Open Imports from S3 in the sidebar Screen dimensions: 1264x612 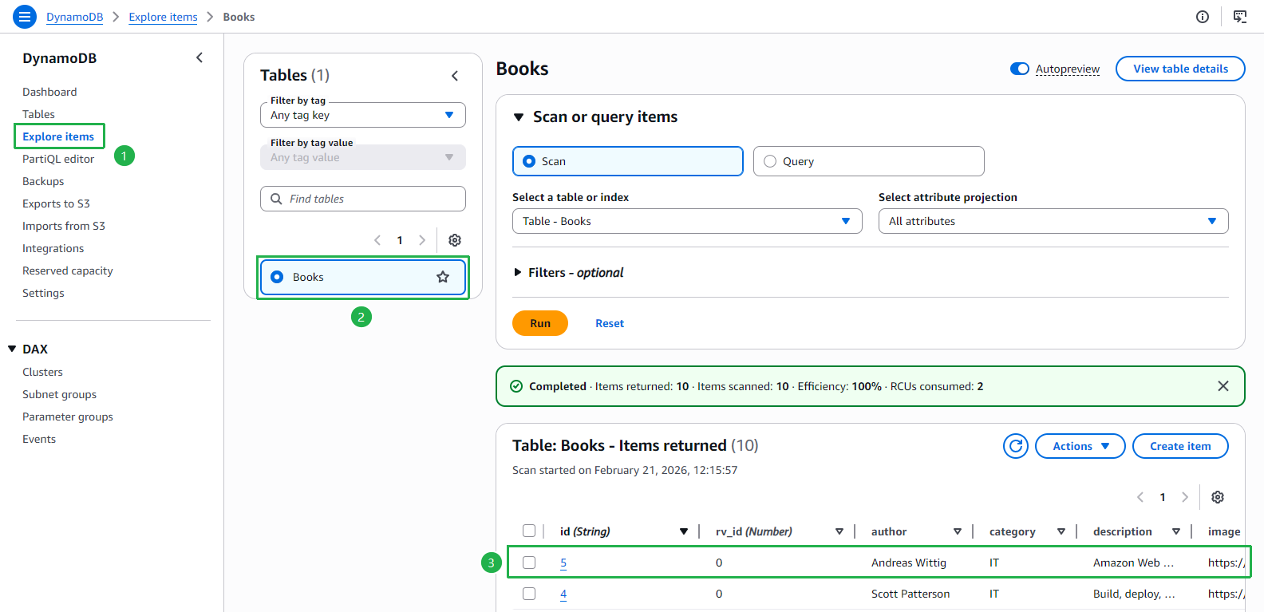click(64, 226)
